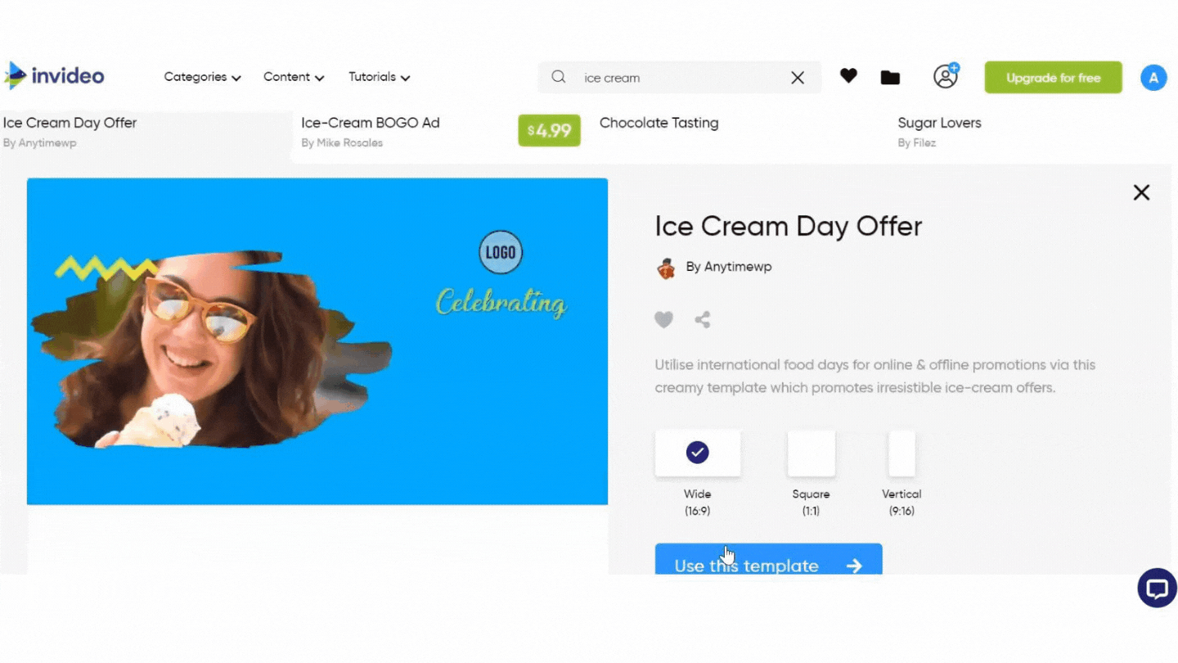The height and width of the screenshot is (663, 1178).
Task: Select the Vertical (9:16) format option
Action: pyautogui.click(x=901, y=453)
